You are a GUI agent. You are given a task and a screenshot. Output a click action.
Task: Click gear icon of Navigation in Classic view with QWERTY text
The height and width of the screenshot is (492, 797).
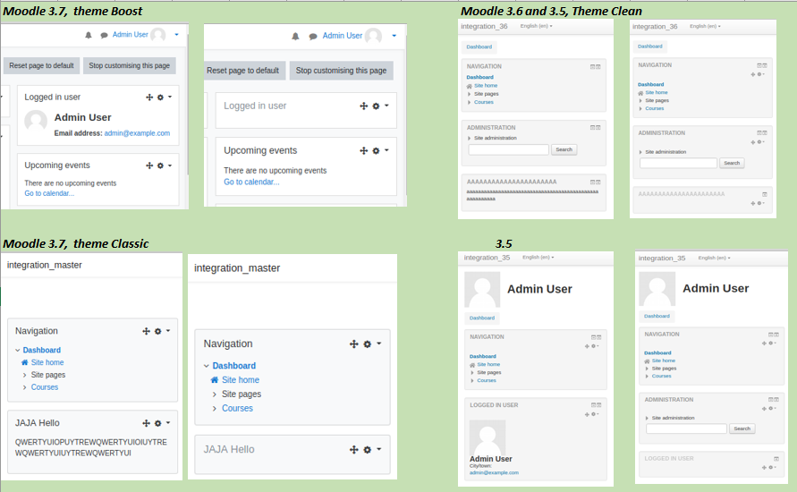click(x=158, y=331)
